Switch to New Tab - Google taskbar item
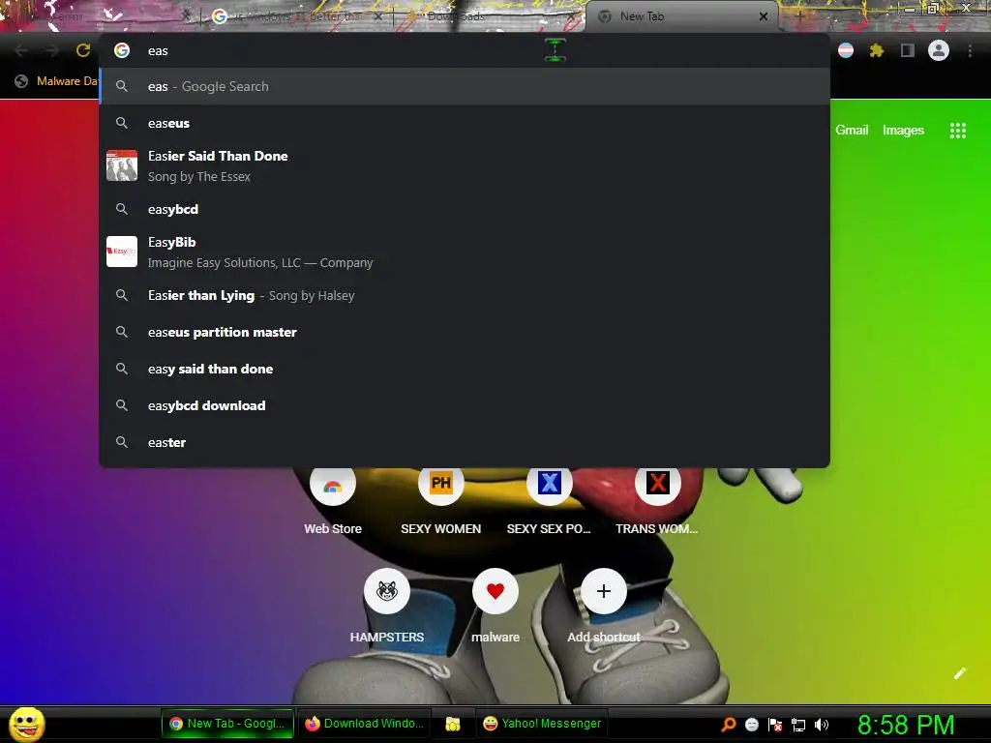This screenshot has height=743, width=991. tap(227, 724)
